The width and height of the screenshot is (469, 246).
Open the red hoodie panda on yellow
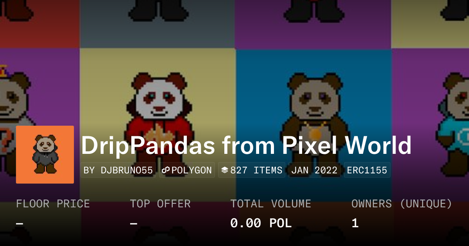(x=158, y=125)
